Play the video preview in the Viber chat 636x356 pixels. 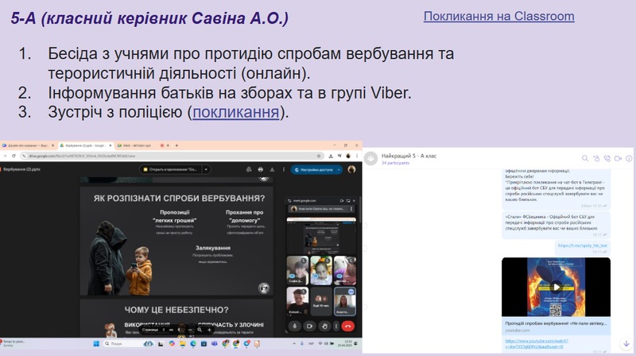coord(556,287)
